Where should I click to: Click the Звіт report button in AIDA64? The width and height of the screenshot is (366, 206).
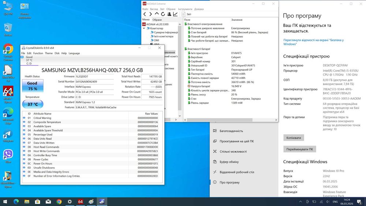click(x=187, y=14)
